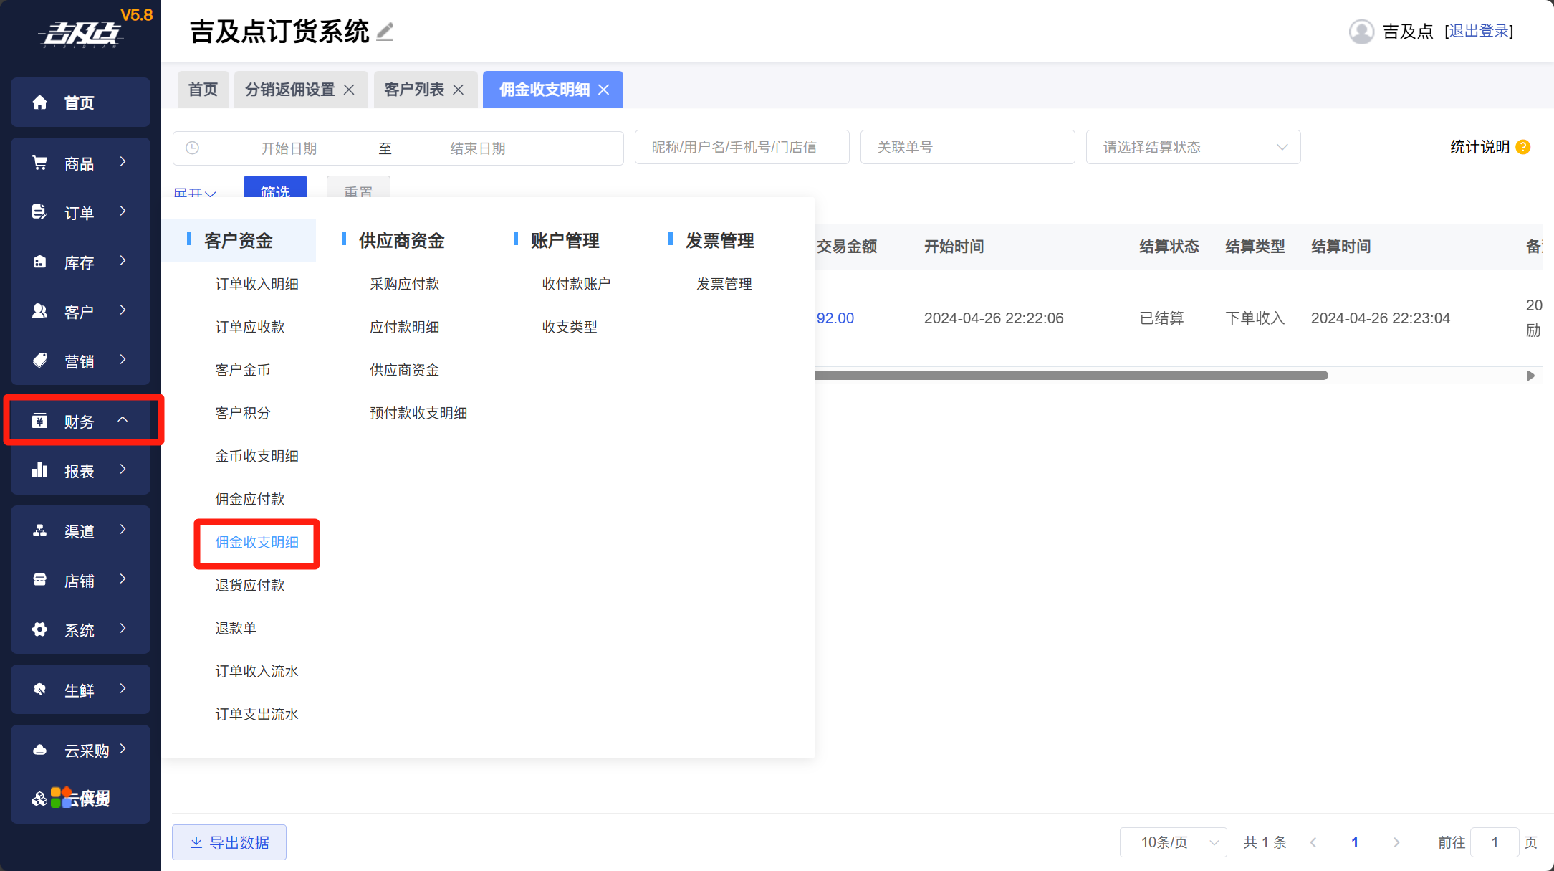Screen dimensions: 1554x871
Task: Click the pencil edit icon beside system title
Action: click(x=385, y=32)
